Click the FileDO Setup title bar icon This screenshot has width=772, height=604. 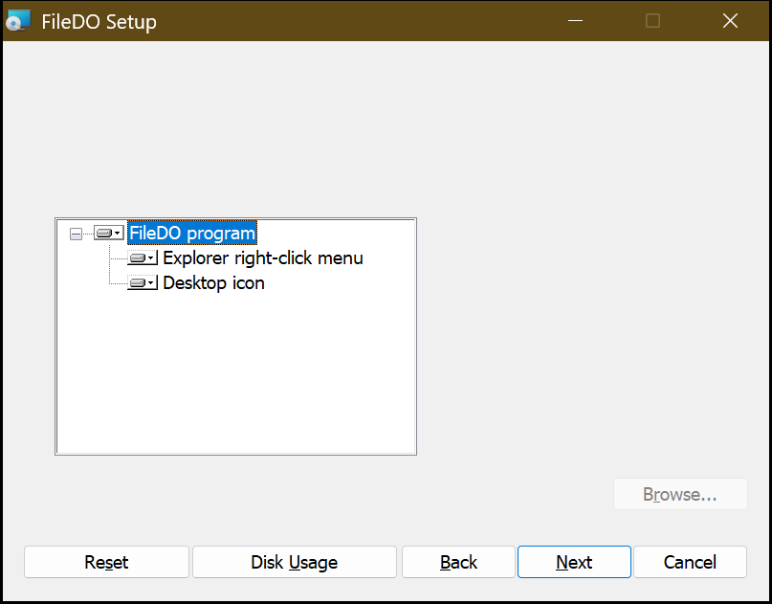point(18,21)
